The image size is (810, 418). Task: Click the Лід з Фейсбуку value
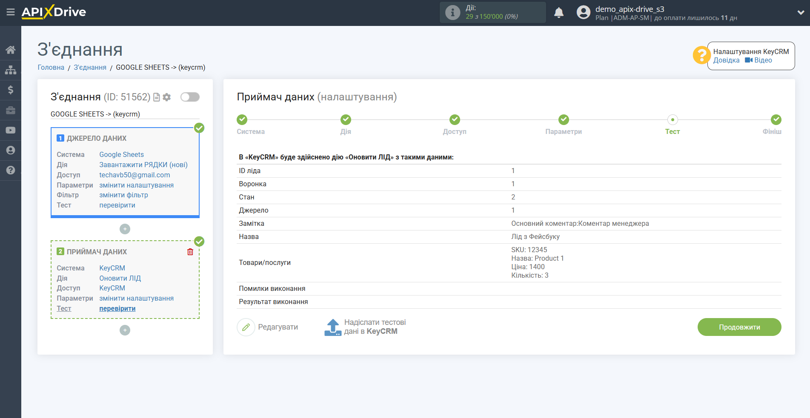pos(535,237)
